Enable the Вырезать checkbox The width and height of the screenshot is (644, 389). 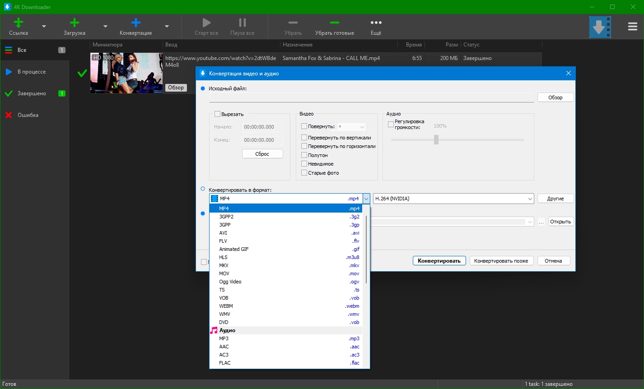tap(218, 114)
